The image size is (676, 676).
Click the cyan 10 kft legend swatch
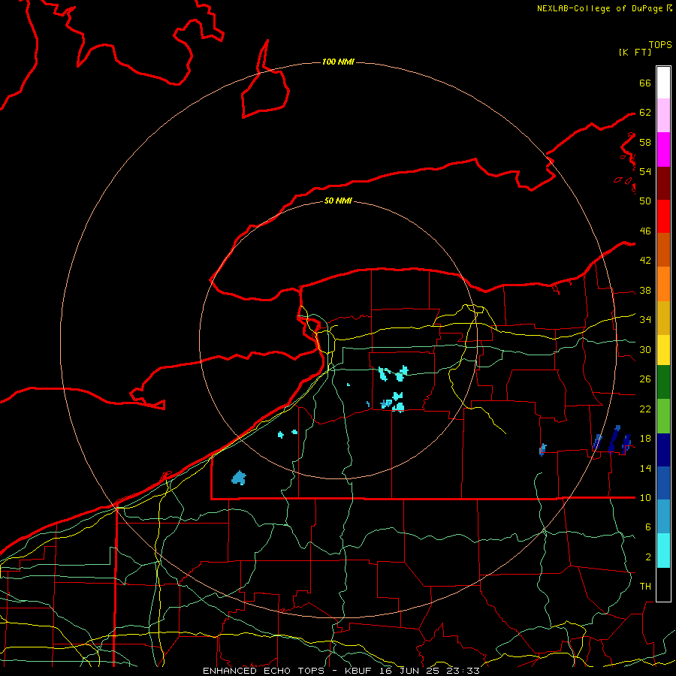663,550
